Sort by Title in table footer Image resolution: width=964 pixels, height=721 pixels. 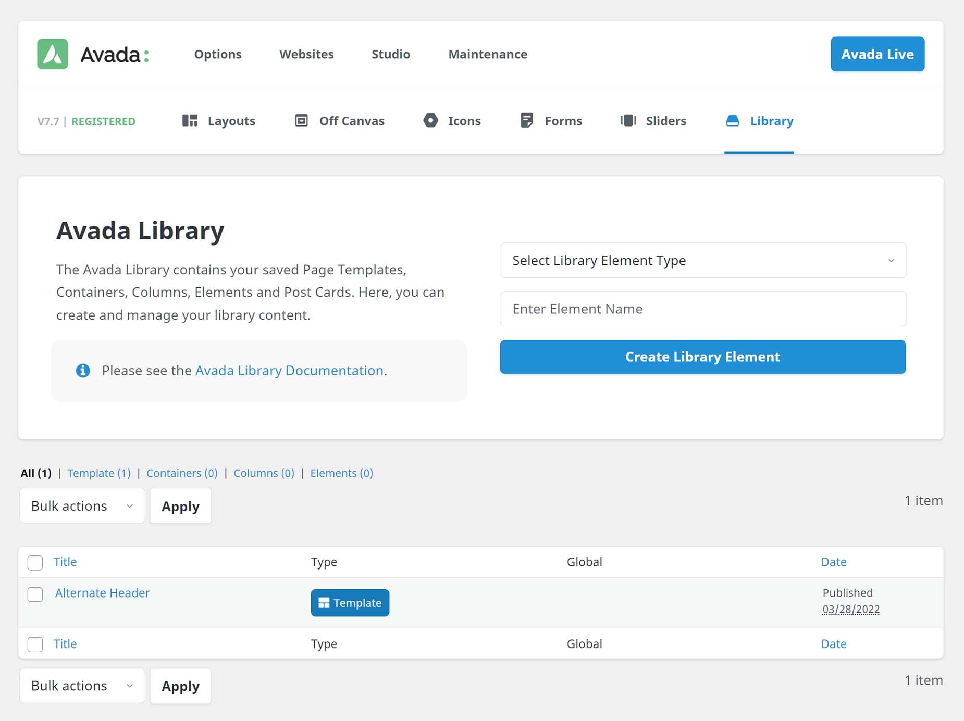coord(65,643)
